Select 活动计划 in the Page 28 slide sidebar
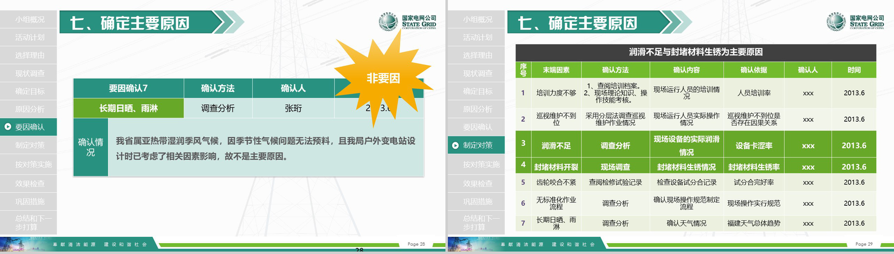 (29, 37)
